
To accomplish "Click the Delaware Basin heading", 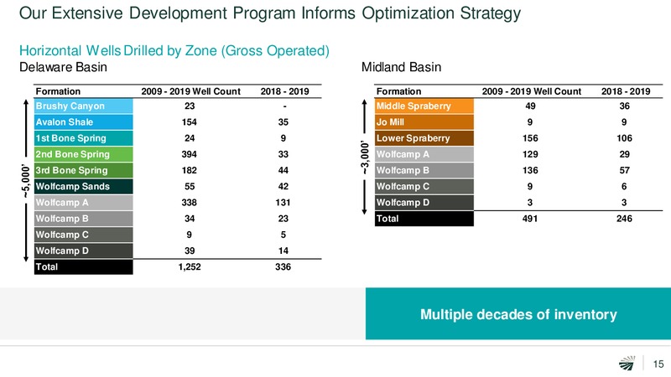I will [64, 67].
